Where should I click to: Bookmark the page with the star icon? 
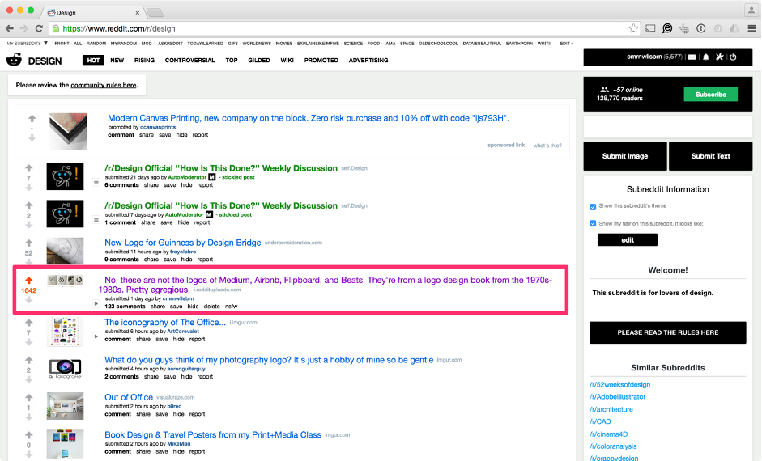coord(633,27)
